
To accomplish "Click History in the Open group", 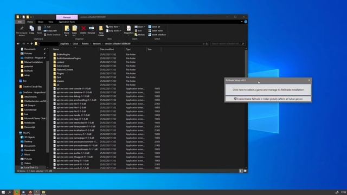I will (x=140, y=35).
